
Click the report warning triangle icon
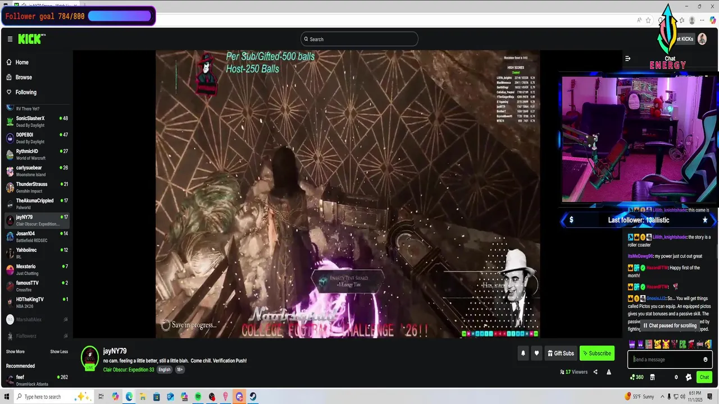pyautogui.click(x=608, y=372)
